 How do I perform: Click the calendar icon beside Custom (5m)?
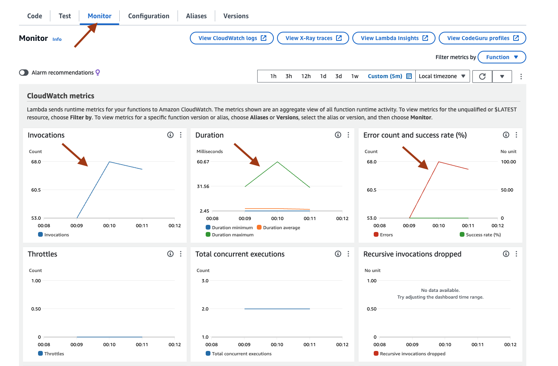(409, 76)
